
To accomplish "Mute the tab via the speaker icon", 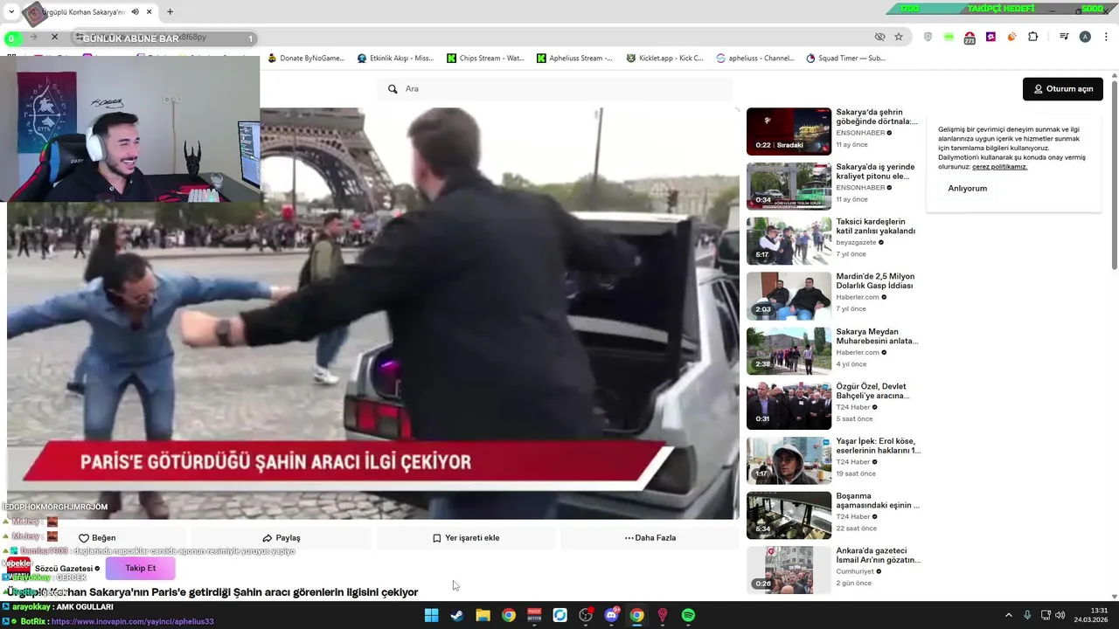I will pos(135,12).
